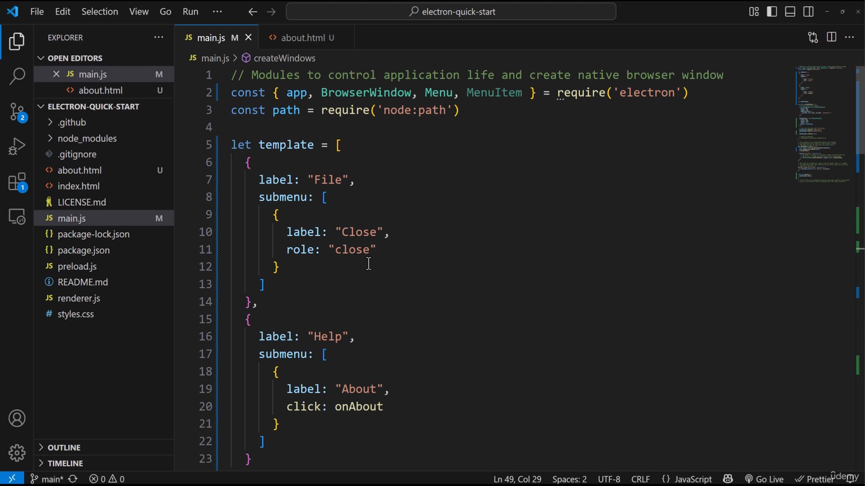
Task: Close main.js in Open Editors list
Action: [x=56, y=74]
